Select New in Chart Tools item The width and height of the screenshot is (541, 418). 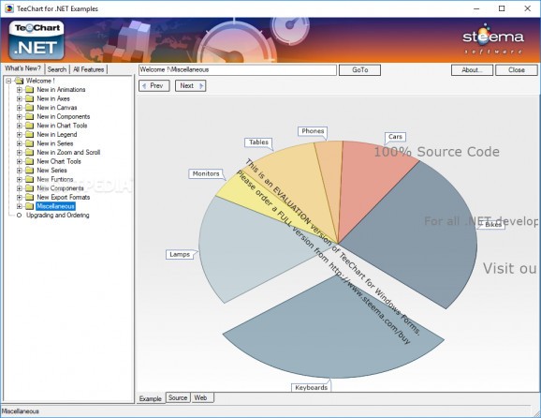pyautogui.click(x=62, y=126)
